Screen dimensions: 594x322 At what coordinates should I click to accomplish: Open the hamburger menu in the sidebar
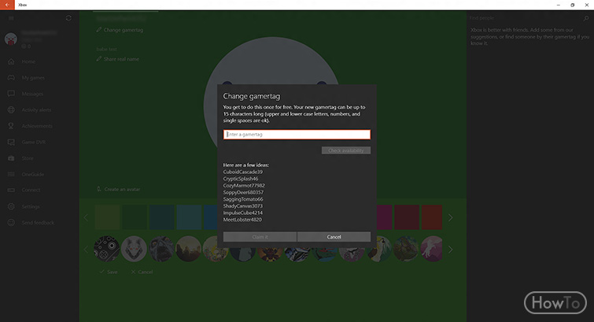pos(11,18)
